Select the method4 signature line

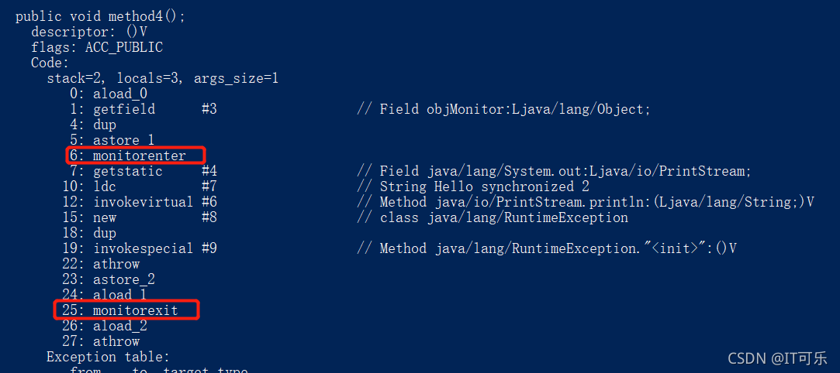100,16
